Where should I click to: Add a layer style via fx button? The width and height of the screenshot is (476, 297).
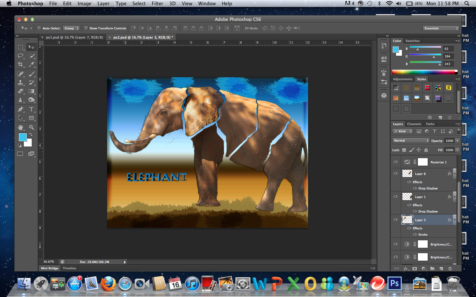tap(406, 269)
